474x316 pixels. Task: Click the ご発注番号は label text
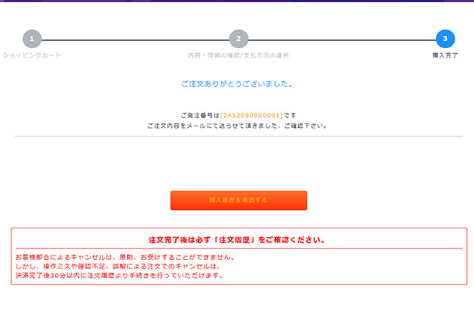(x=201, y=115)
